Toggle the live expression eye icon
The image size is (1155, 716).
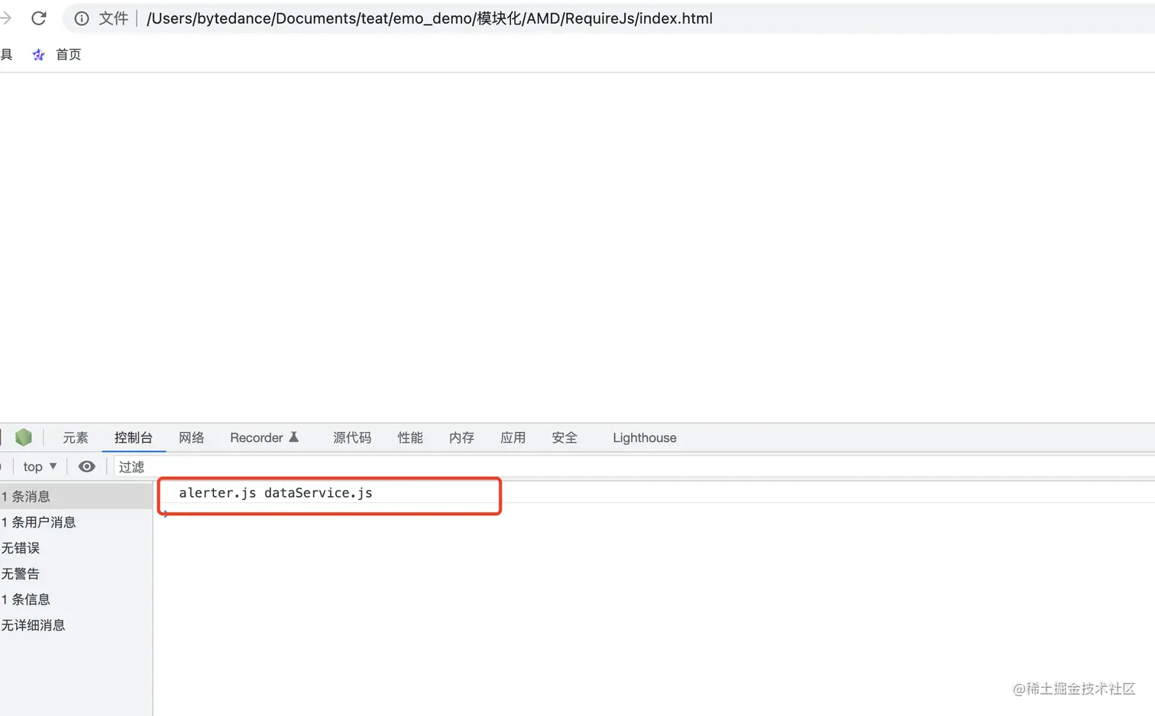point(87,466)
